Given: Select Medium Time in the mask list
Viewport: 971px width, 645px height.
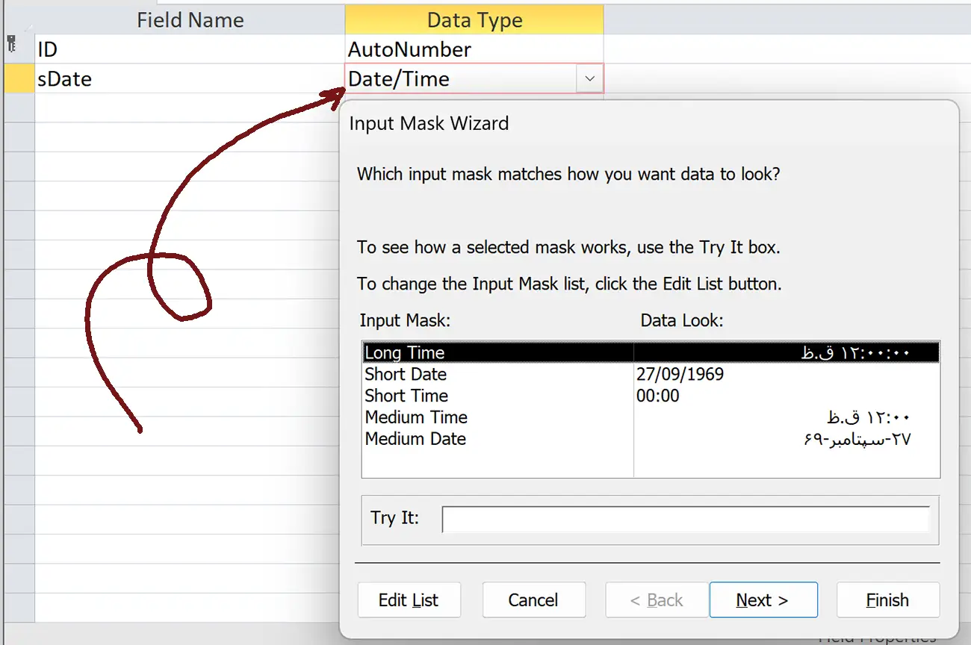Looking at the screenshot, I should (416, 417).
